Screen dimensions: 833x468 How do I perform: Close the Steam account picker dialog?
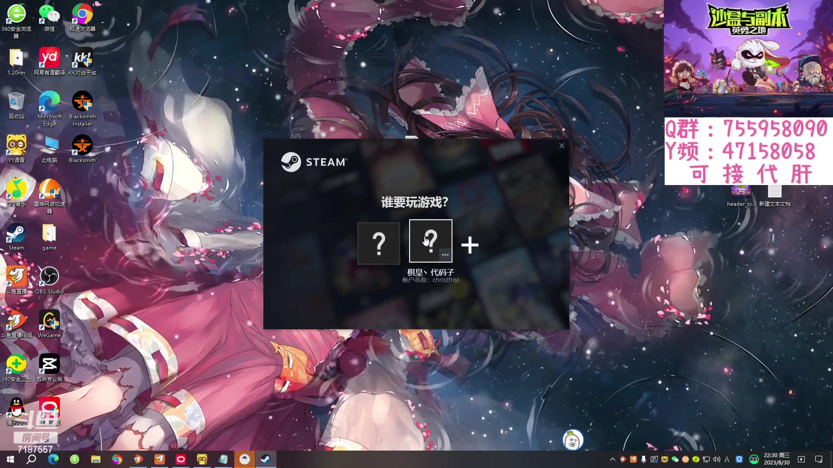coord(562,146)
